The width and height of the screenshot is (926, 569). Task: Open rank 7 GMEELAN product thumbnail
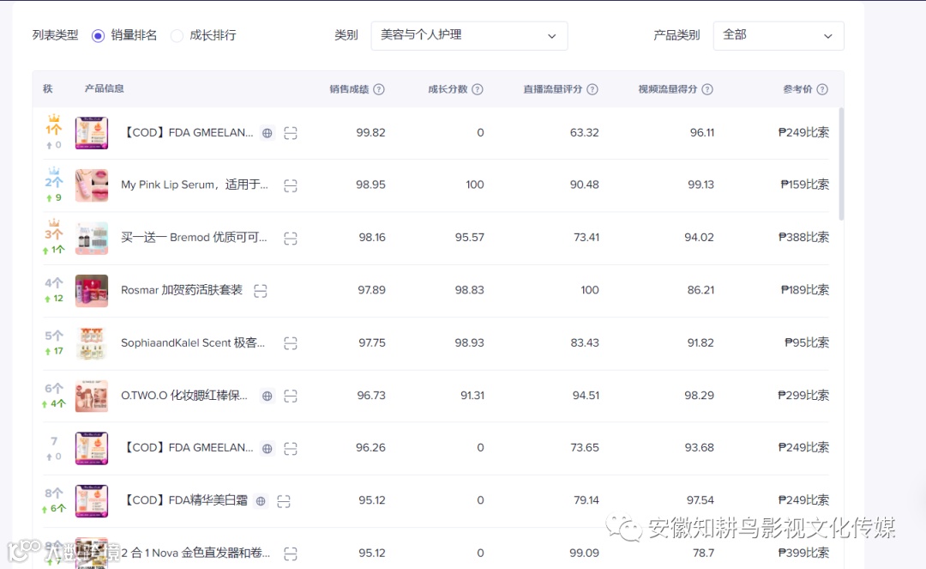point(92,449)
